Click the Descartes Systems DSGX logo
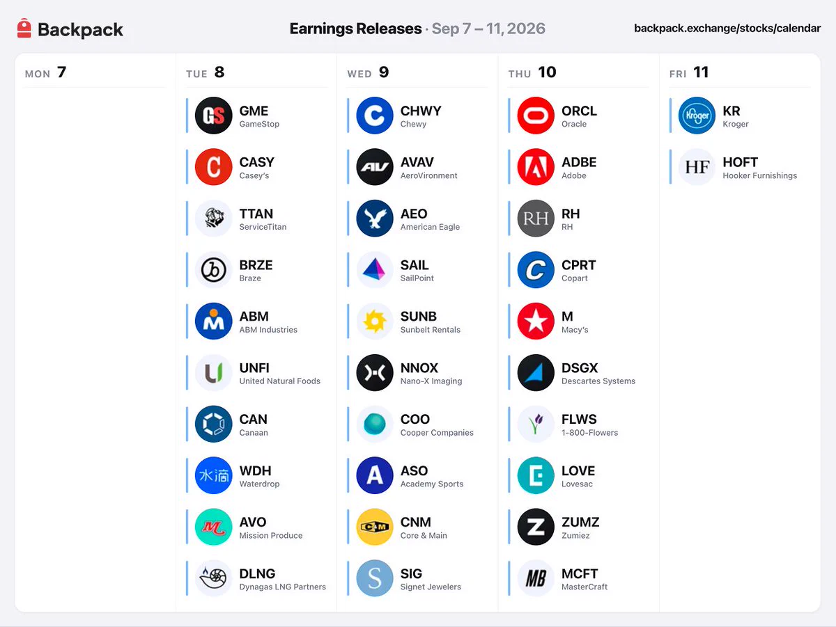Viewport: 836px width, 627px height. (536, 373)
